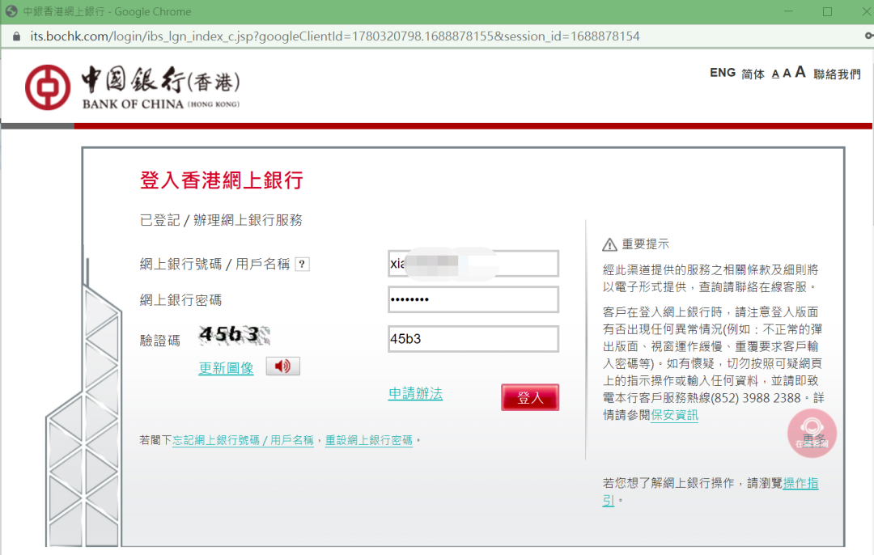This screenshot has width=874, height=555.
Task: Open the 操作指引 operation guide link
Action: pyautogui.click(x=801, y=483)
